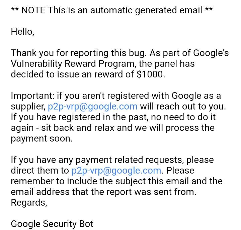Image resolution: width=241 pixels, height=230 pixels.
Task: Click the "Google Security Bot" signature
Action: (x=52, y=224)
